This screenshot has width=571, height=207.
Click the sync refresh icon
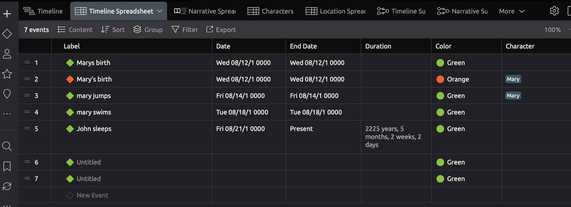pos(7,186)
